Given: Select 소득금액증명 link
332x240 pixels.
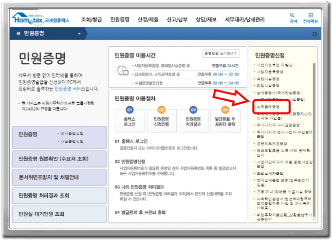Looking at the screenshot, I should [x=268, y=107].
